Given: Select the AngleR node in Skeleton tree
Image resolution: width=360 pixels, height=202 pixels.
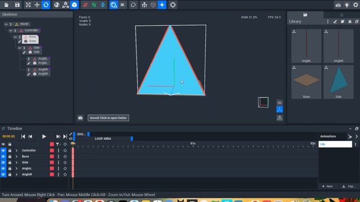Looking at the screenshot, I should [x=43, y=70].
